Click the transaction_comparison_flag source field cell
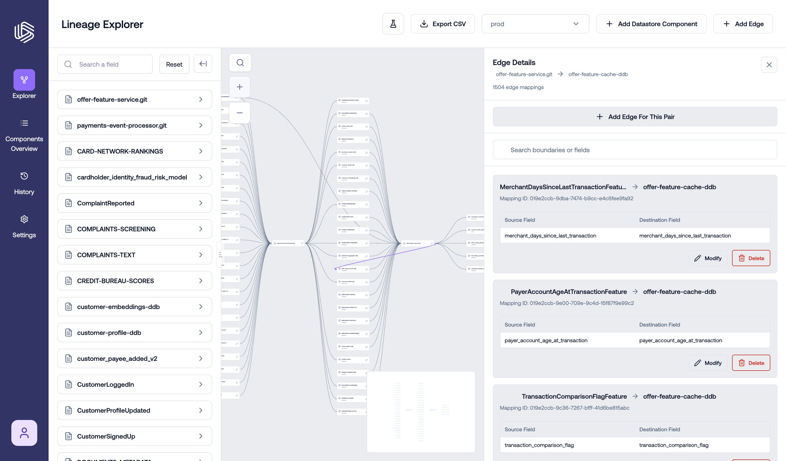This screenshot has height=461, width=786. [x=539, y=445]
